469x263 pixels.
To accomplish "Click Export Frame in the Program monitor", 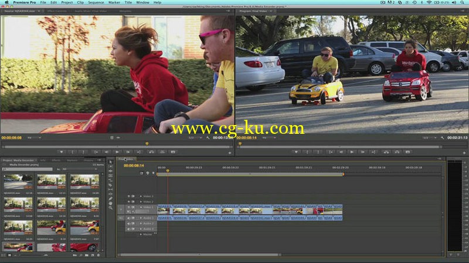I will [x=407, y=152].
